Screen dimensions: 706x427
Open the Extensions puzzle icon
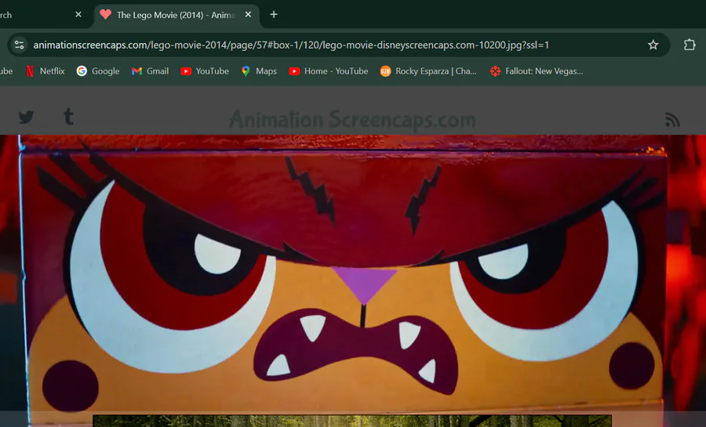click(690, 45)
